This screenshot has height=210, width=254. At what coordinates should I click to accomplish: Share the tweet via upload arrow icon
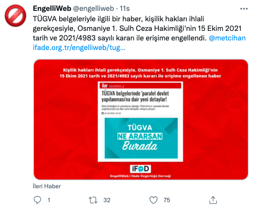pos(213,200)
